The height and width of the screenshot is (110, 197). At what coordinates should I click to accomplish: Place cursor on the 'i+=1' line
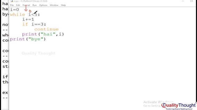(x=28, y=20)
